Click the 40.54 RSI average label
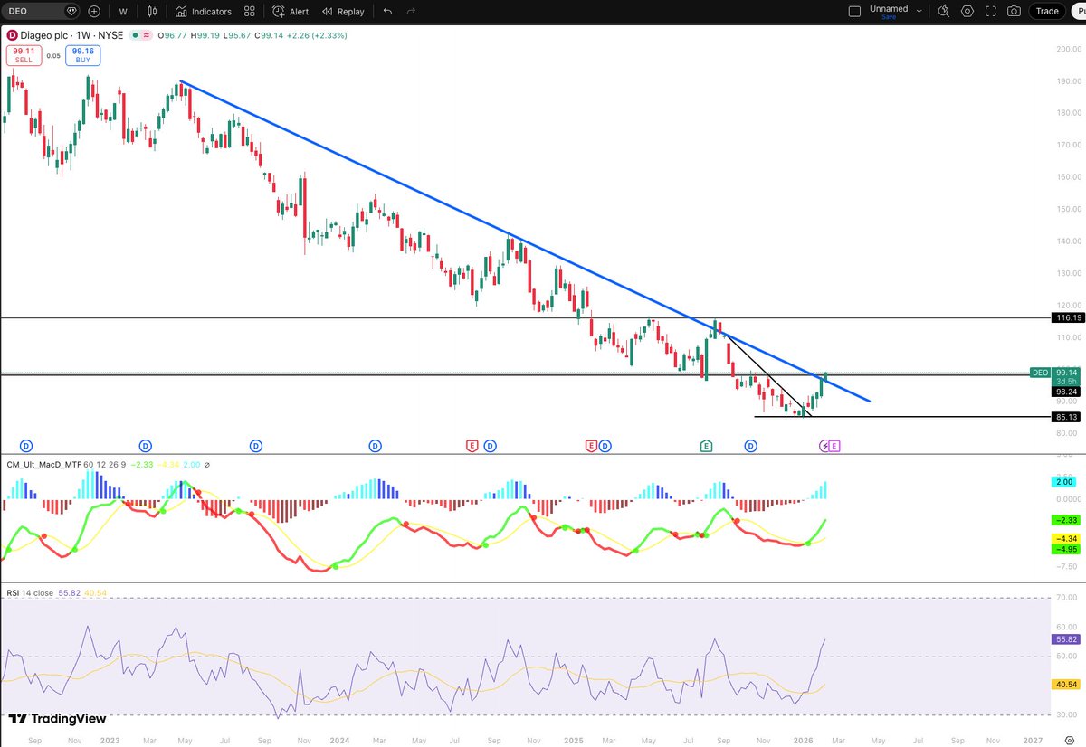Image resolution: width=1086 pixels, height=747 pixels. click(1067, 685)
